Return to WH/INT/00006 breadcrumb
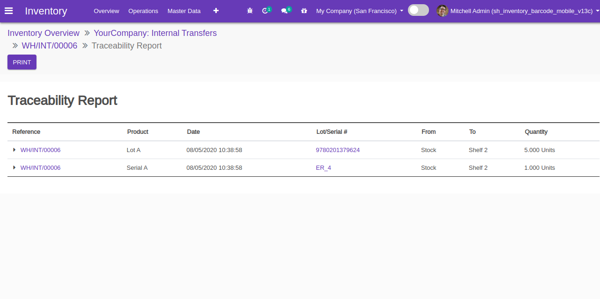600x299 pixels. (x=50, y=46)
